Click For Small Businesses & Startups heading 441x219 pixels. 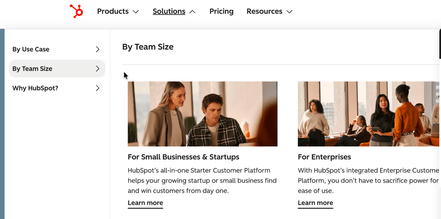(x=183, y=157)
